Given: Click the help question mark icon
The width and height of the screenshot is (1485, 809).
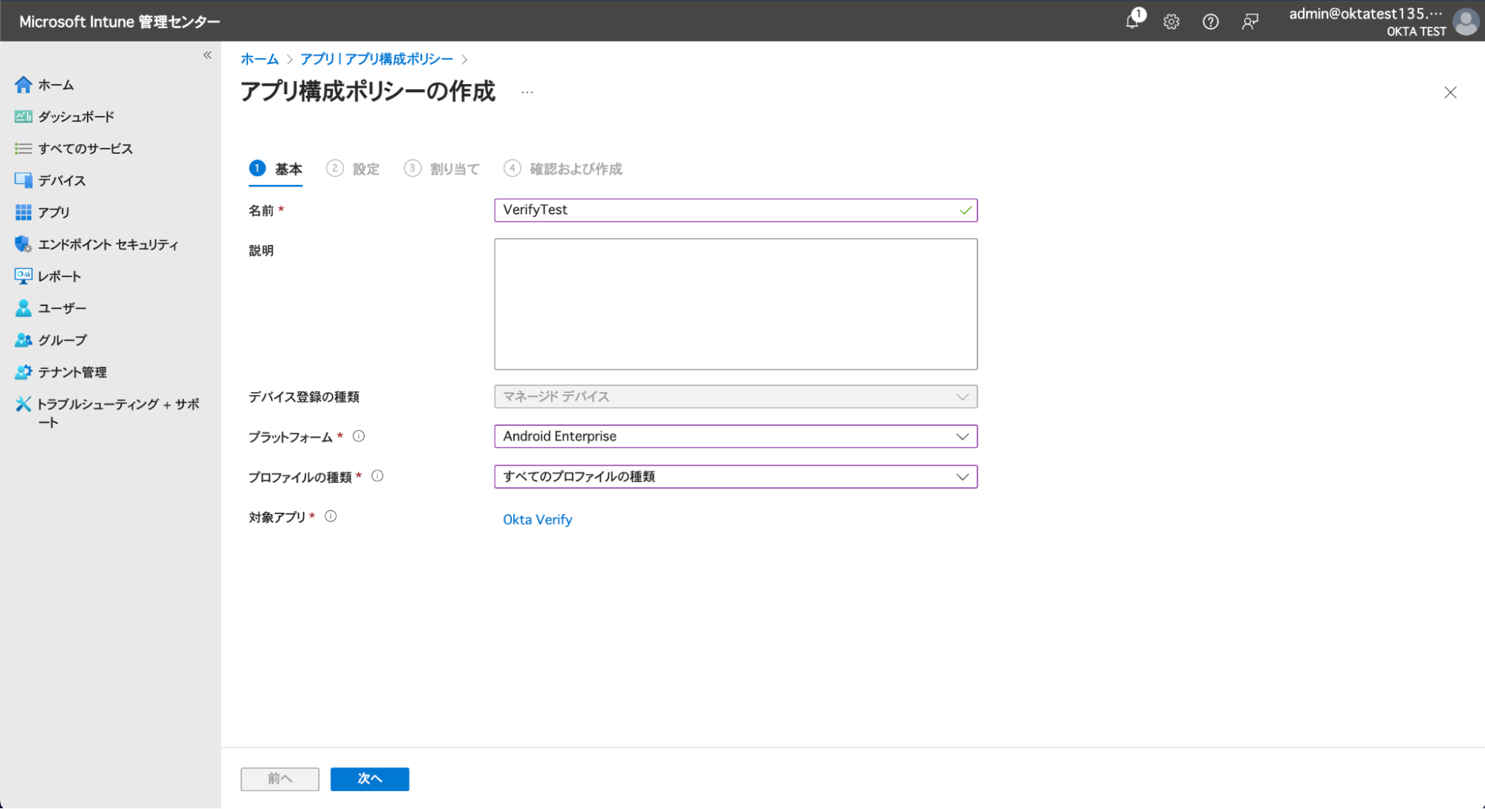Looking at the screenshot, I should (1210, 22).
